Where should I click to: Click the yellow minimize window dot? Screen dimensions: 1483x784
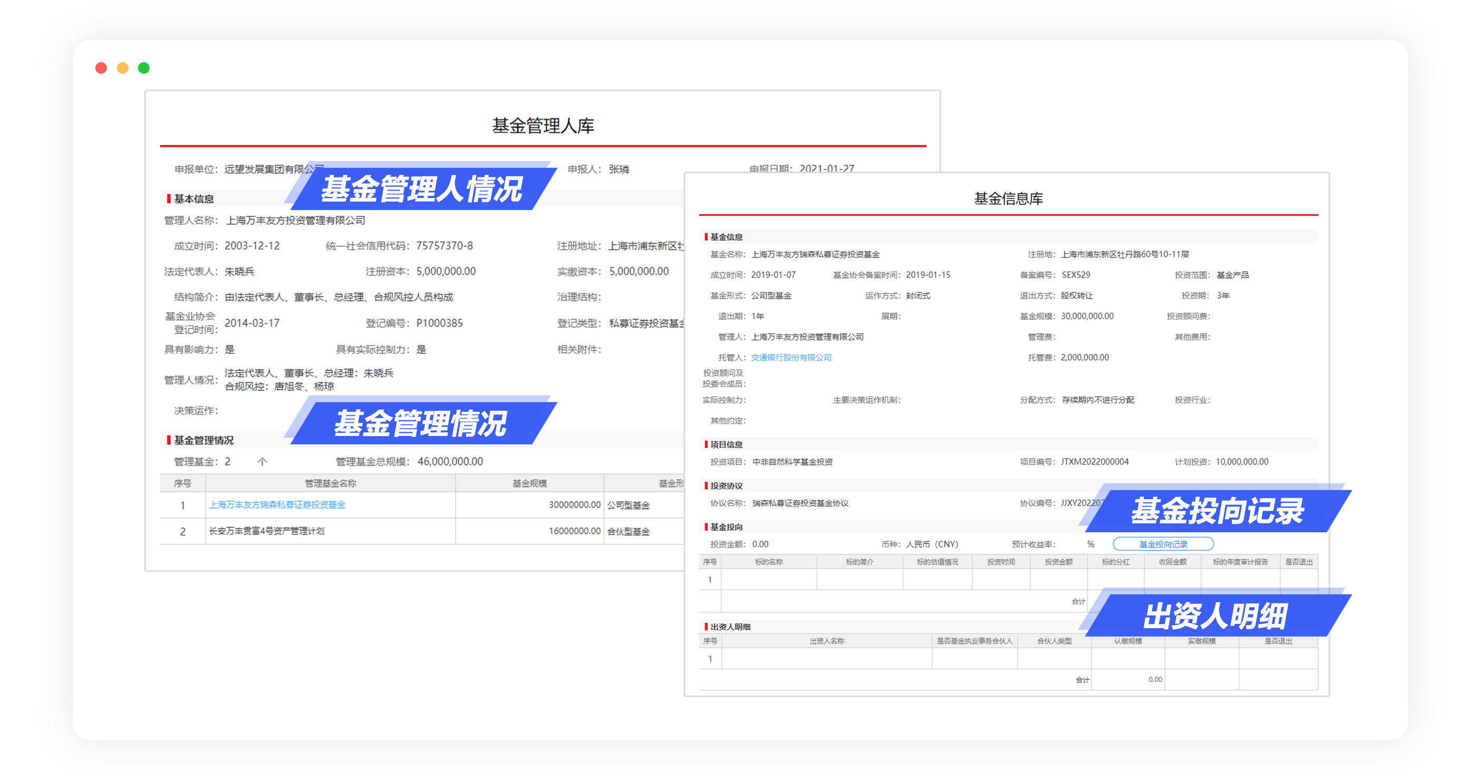click(x=123, y=68)
